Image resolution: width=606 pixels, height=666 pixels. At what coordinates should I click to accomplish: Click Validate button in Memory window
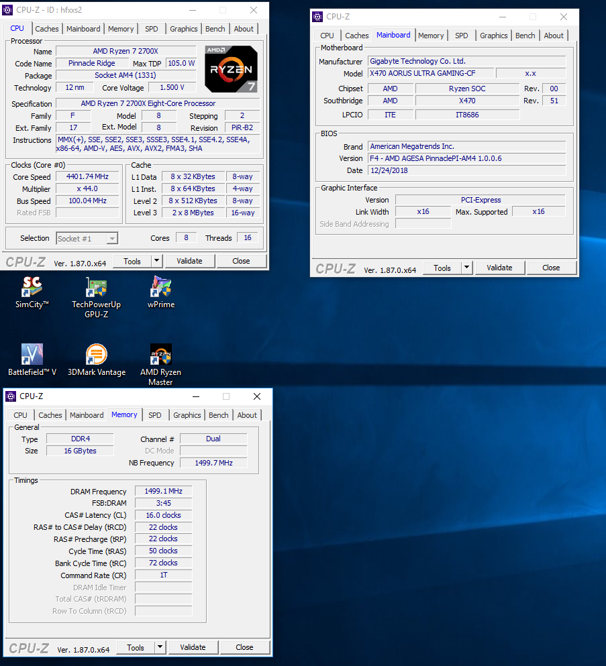193,648
